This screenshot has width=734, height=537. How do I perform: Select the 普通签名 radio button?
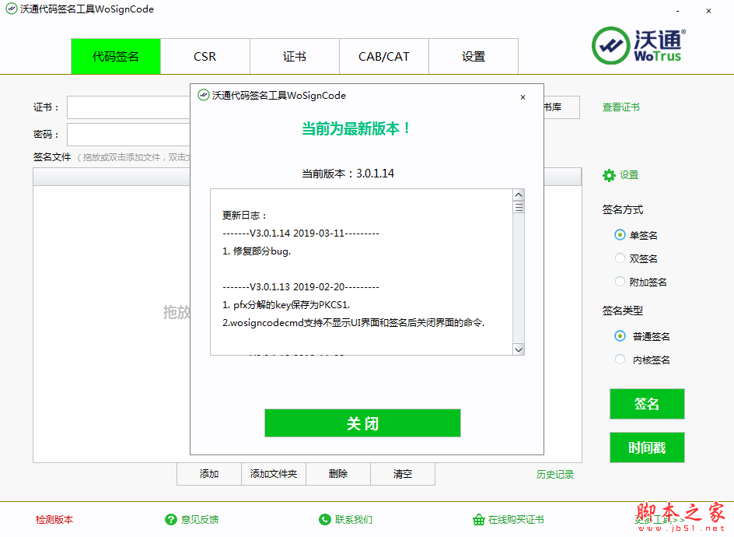click(620, 336)
